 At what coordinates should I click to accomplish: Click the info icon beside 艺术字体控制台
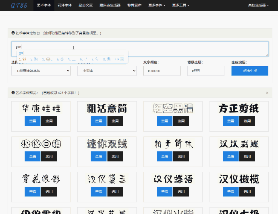point(13,33)
